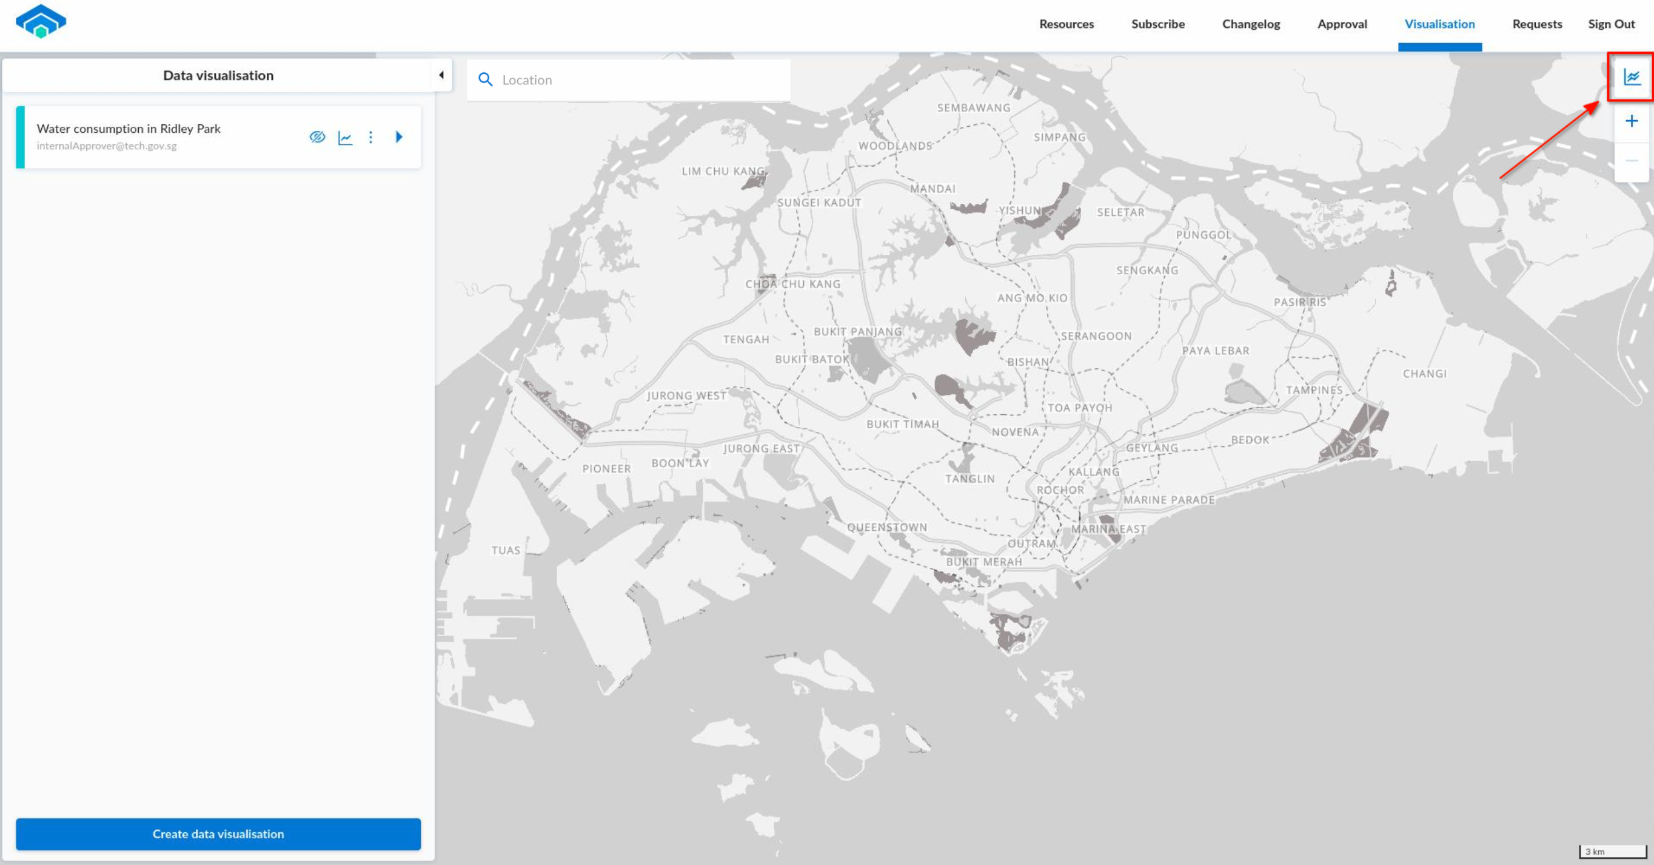Viewport: 1654px width, 865px height.
Task: Navigate to the Approval tab
Action: pyautogui.click(x=1342, y=24)
